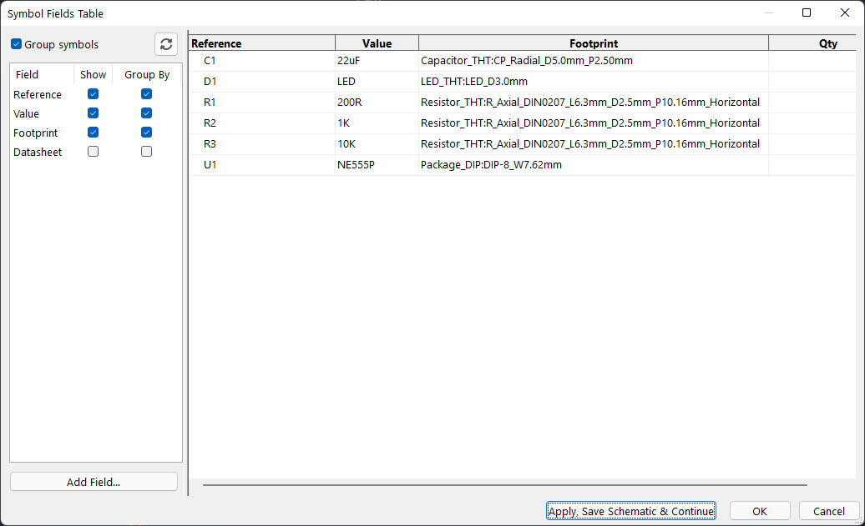The image size is (865, 526).
Task: Uncheck Show for the Value field
Action: [94, 113]
